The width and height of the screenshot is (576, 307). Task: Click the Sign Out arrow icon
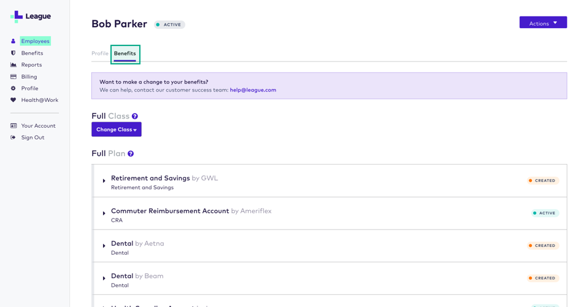click(x=13, y=138)
